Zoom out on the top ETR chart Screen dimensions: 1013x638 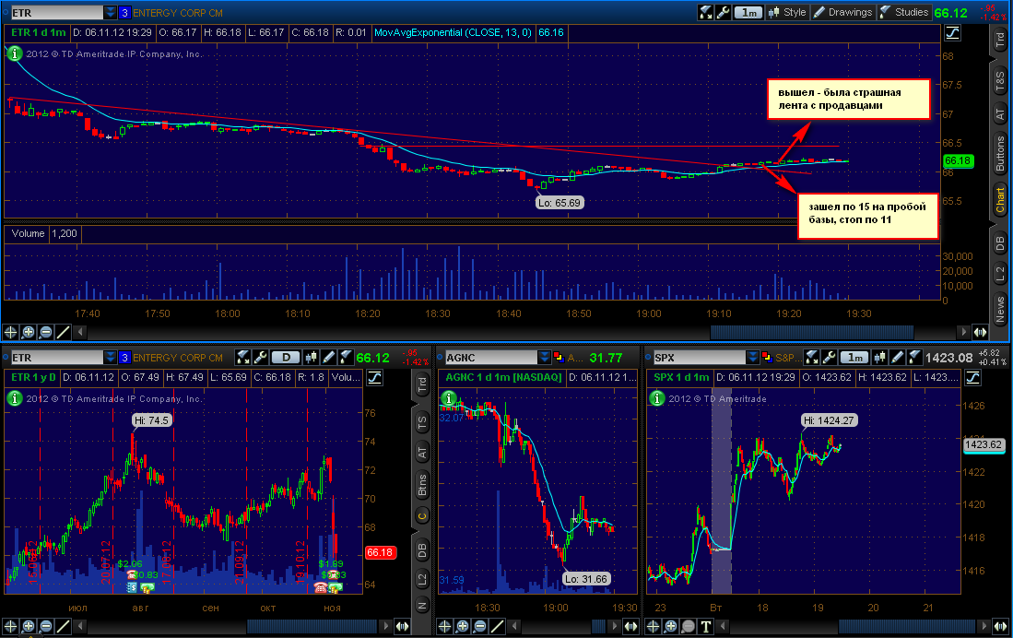pyautogui.click(x=45, y=332)
